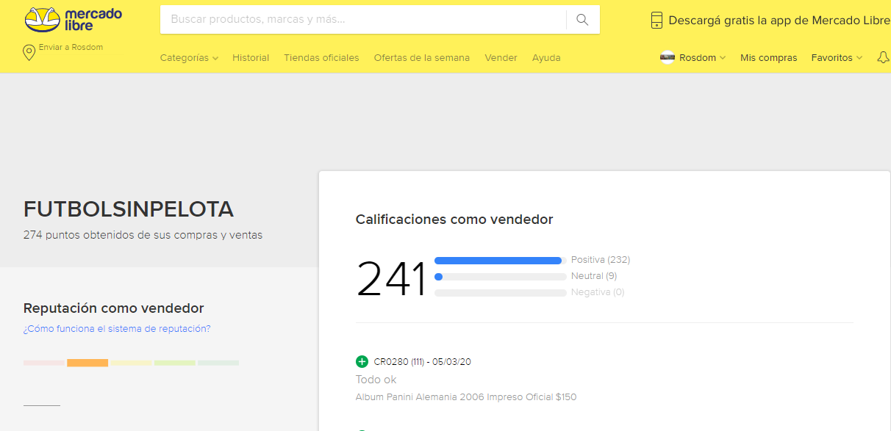The image size is (891, 431).
Task: Open the Historial menu item
Action: click(x=251, y=57)
